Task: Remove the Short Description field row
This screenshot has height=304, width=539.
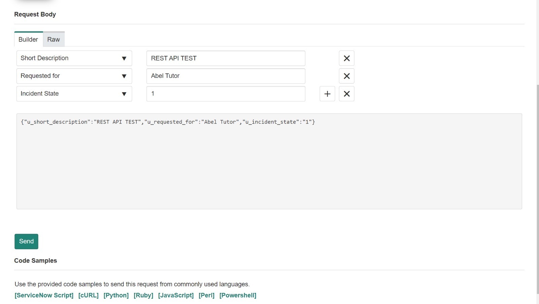Action: 347,58
